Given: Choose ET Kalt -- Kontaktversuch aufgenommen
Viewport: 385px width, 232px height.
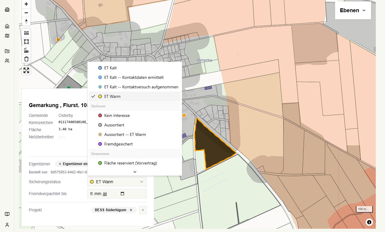Looking at the screenshot, I should (x=135, y=87).
